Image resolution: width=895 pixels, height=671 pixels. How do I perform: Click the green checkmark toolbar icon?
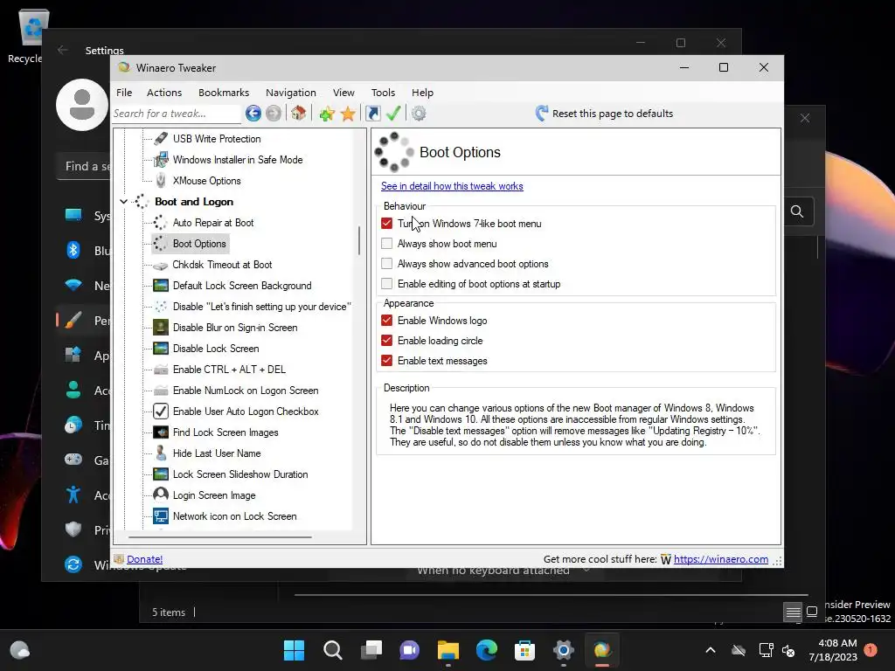393,113
